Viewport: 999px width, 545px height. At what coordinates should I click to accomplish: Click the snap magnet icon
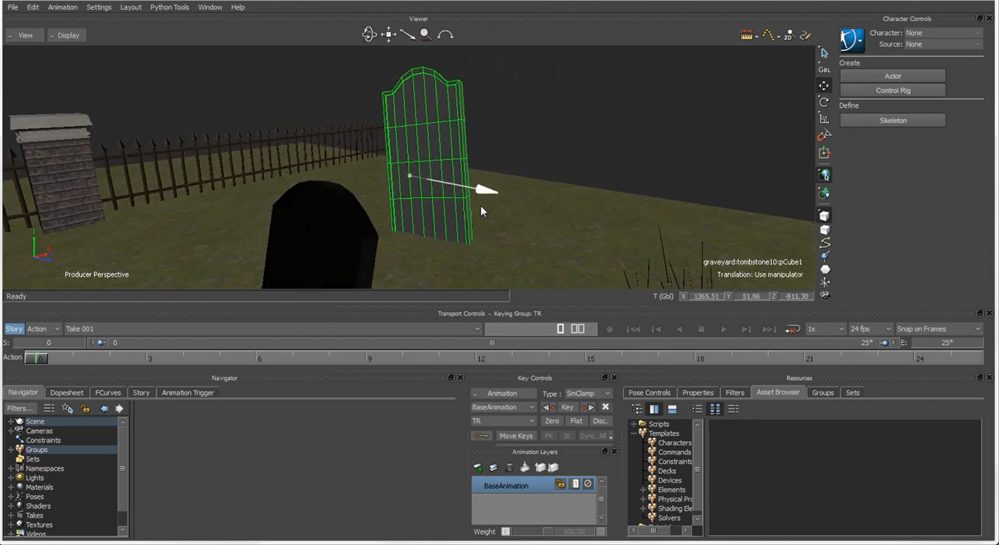click(823, 136)
